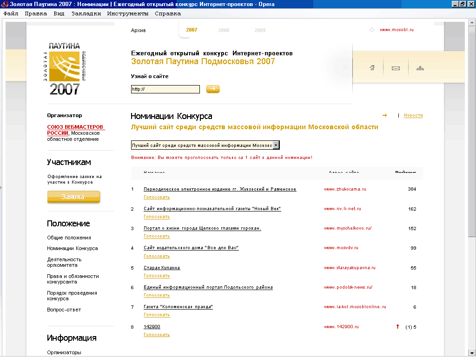
Task: Click the http:// site lookup input field
Action: click(x=165, y=89)
